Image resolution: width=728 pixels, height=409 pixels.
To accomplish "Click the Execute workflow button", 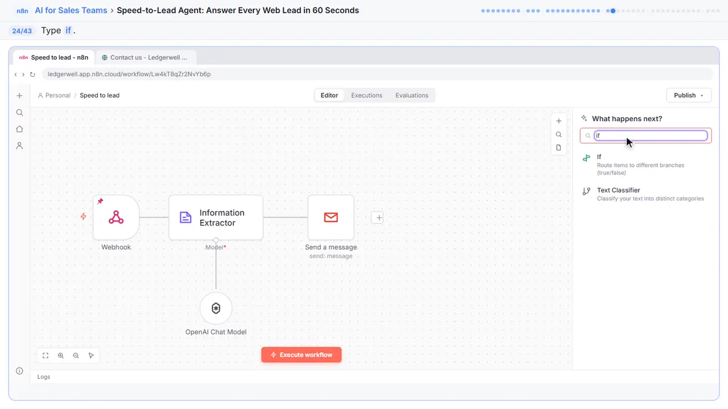I will pyautogui.click(x=301, y=355).
